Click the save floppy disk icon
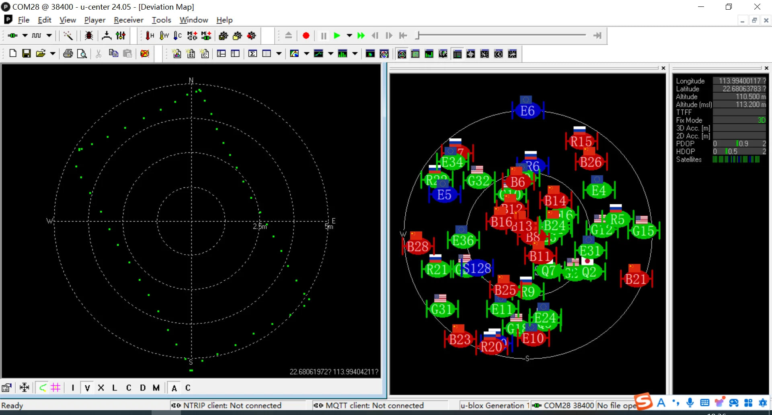The width and height of the screenshot is (772, 415). point(27,53)
